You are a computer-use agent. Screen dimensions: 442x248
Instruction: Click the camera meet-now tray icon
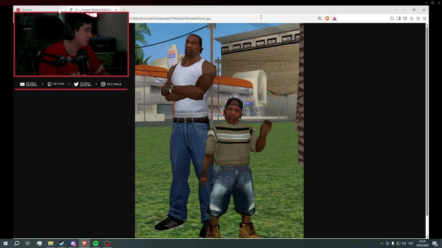[x=387, y=244]
